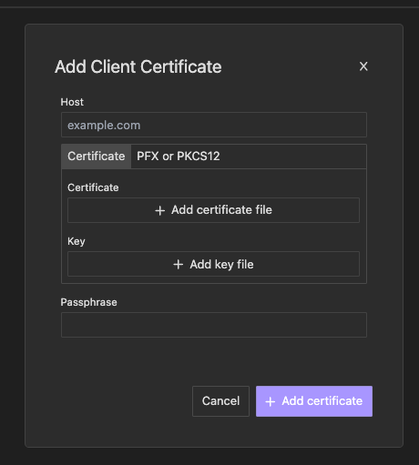
Task: Close the Add Client Certificate dialog
Action: click(x=363, y=66)
